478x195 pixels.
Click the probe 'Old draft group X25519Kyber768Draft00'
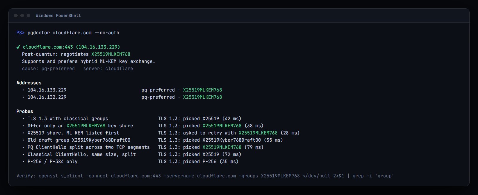[79, 140]
